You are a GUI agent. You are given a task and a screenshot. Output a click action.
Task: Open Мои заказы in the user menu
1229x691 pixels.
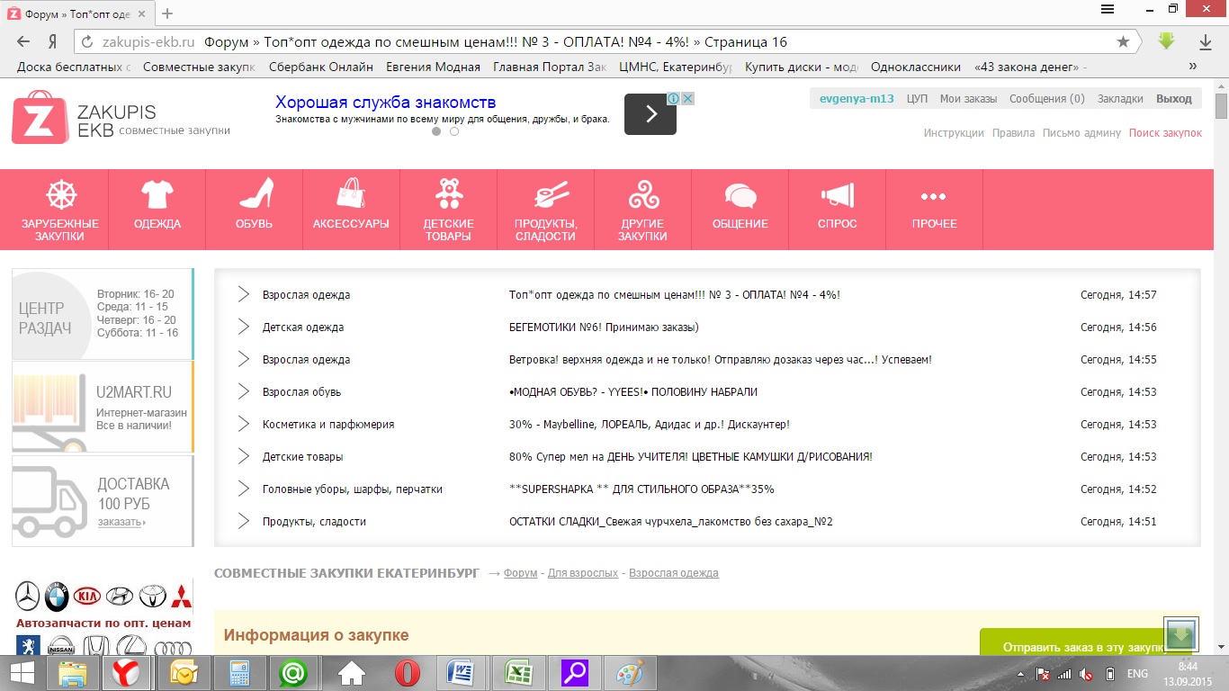(x=968, y=99)
